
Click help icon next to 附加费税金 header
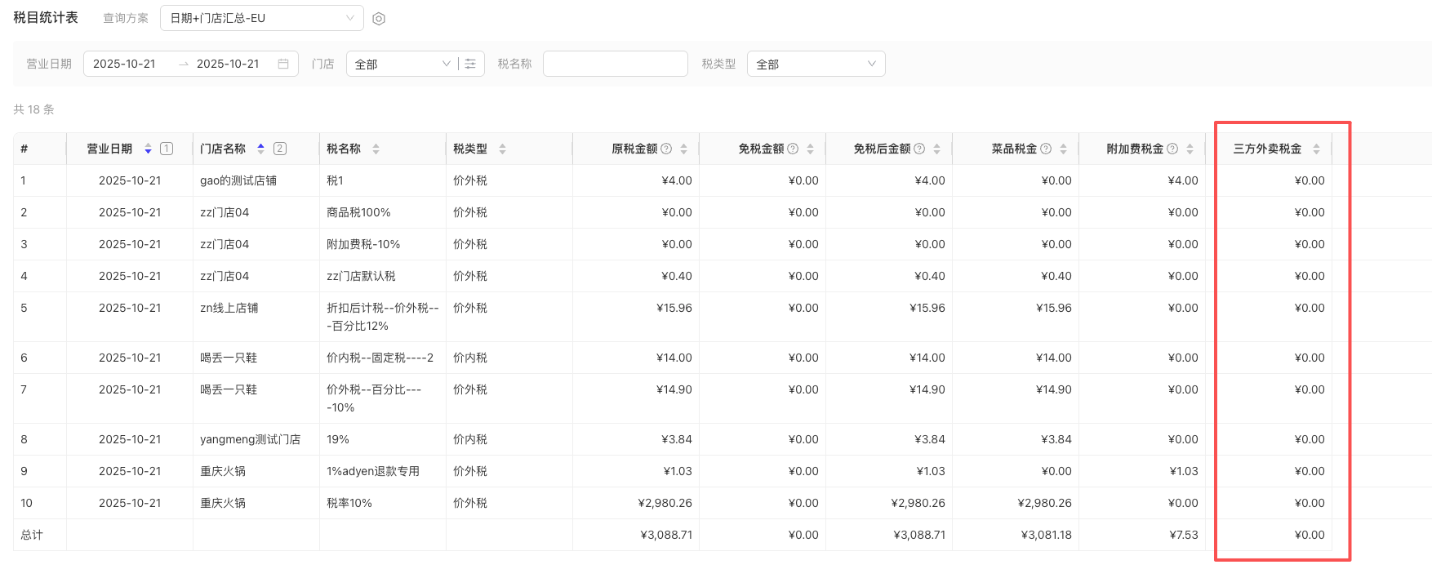[x=1172, y=149]
